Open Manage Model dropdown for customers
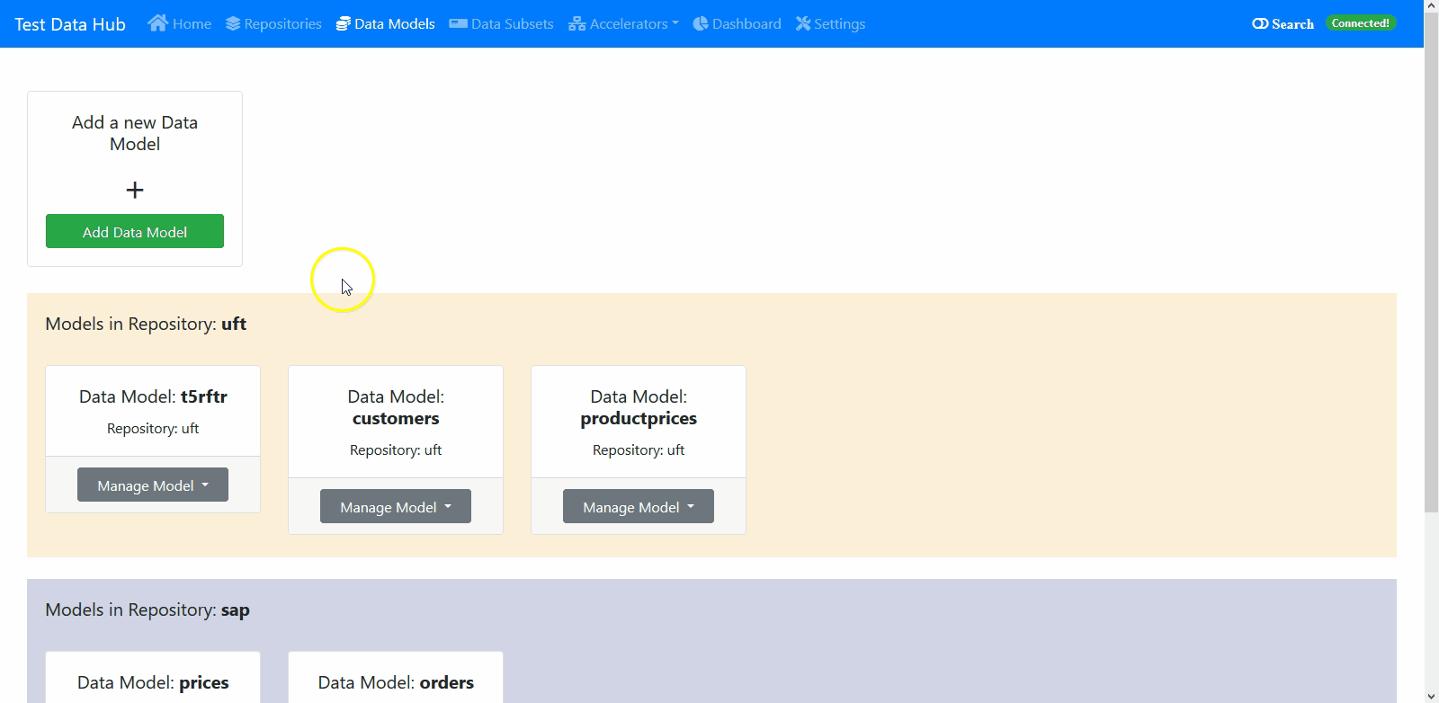This screenshot has height=703, width=1439. point(396,507)
